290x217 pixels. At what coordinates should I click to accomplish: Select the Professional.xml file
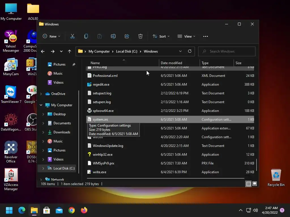170,76
